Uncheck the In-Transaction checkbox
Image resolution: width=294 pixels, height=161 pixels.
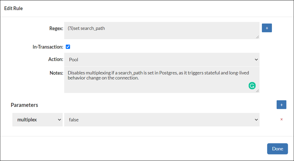[68, 47]
